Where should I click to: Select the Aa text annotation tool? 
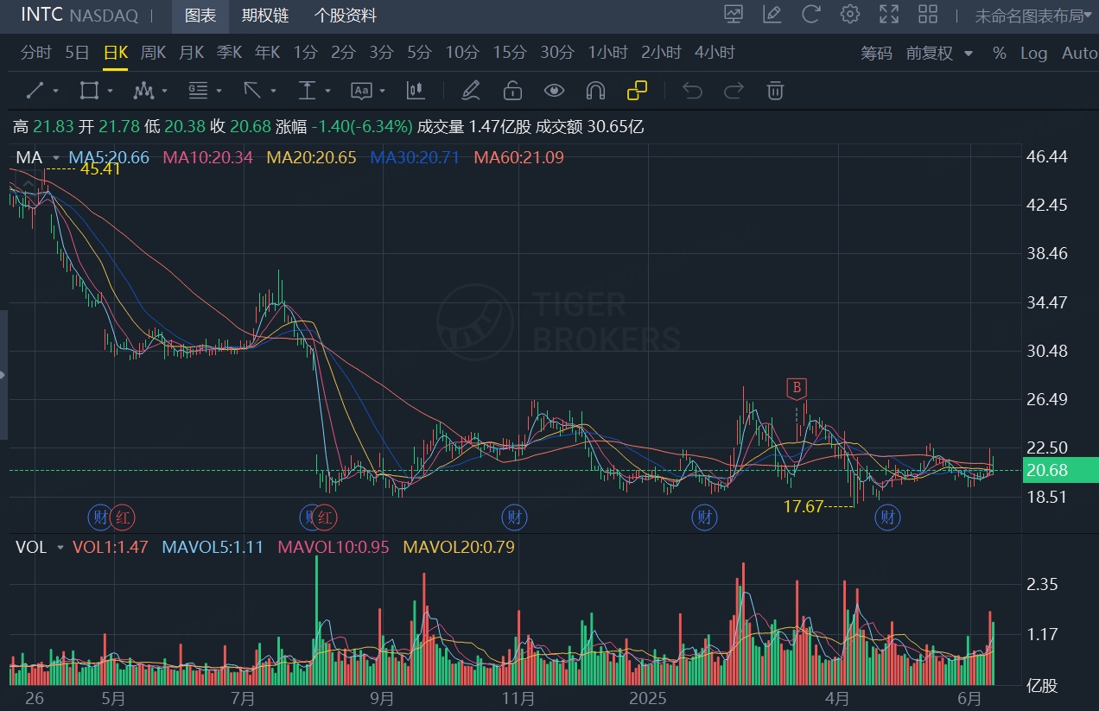361,90
